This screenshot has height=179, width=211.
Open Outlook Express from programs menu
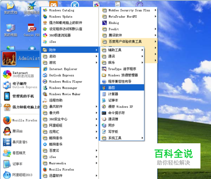pyautogui.click(x=70, y=75)
